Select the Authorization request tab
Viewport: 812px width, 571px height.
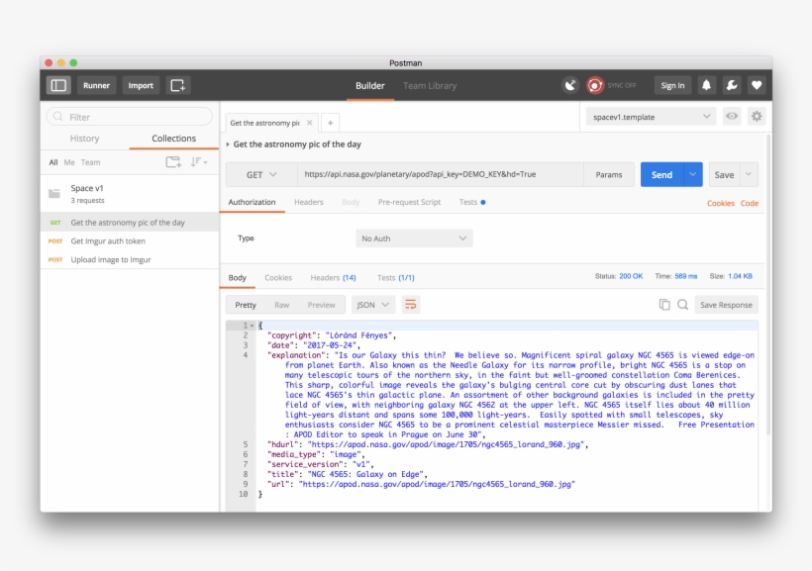click(x=253, y=203)
